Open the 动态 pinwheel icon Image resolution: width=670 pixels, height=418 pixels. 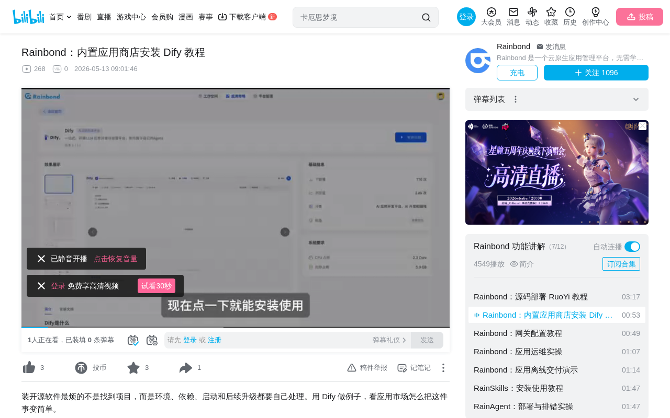532,12
